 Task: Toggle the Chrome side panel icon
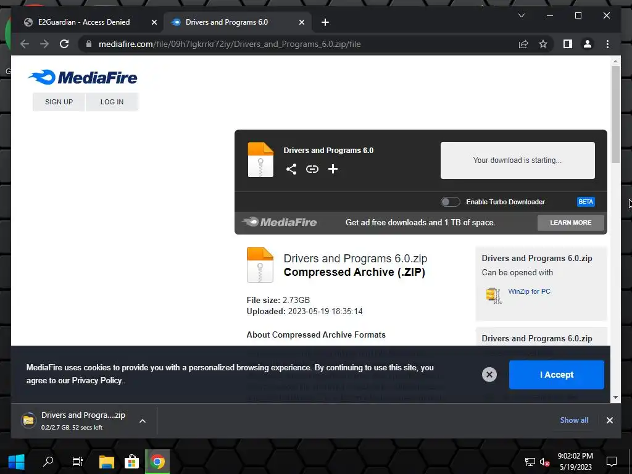coord(568,44)
